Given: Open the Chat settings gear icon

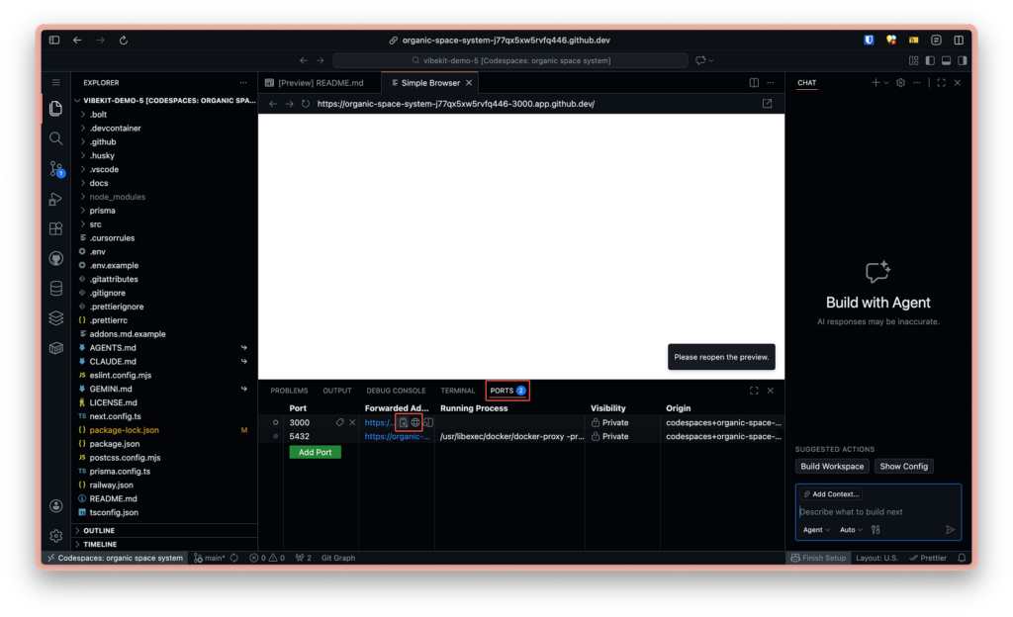Looking at the screenshot, I should pos(900,83).
